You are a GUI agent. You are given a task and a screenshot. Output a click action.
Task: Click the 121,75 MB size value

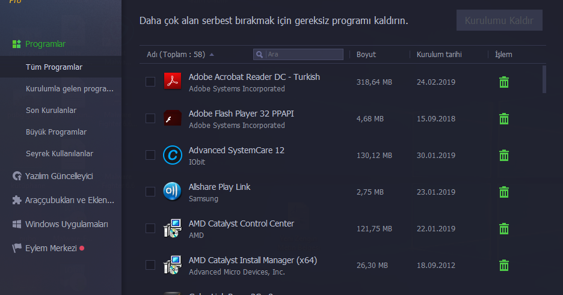click(x=374, y=229)
